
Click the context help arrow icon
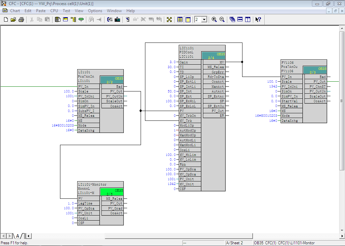click(x=258, y=20)
